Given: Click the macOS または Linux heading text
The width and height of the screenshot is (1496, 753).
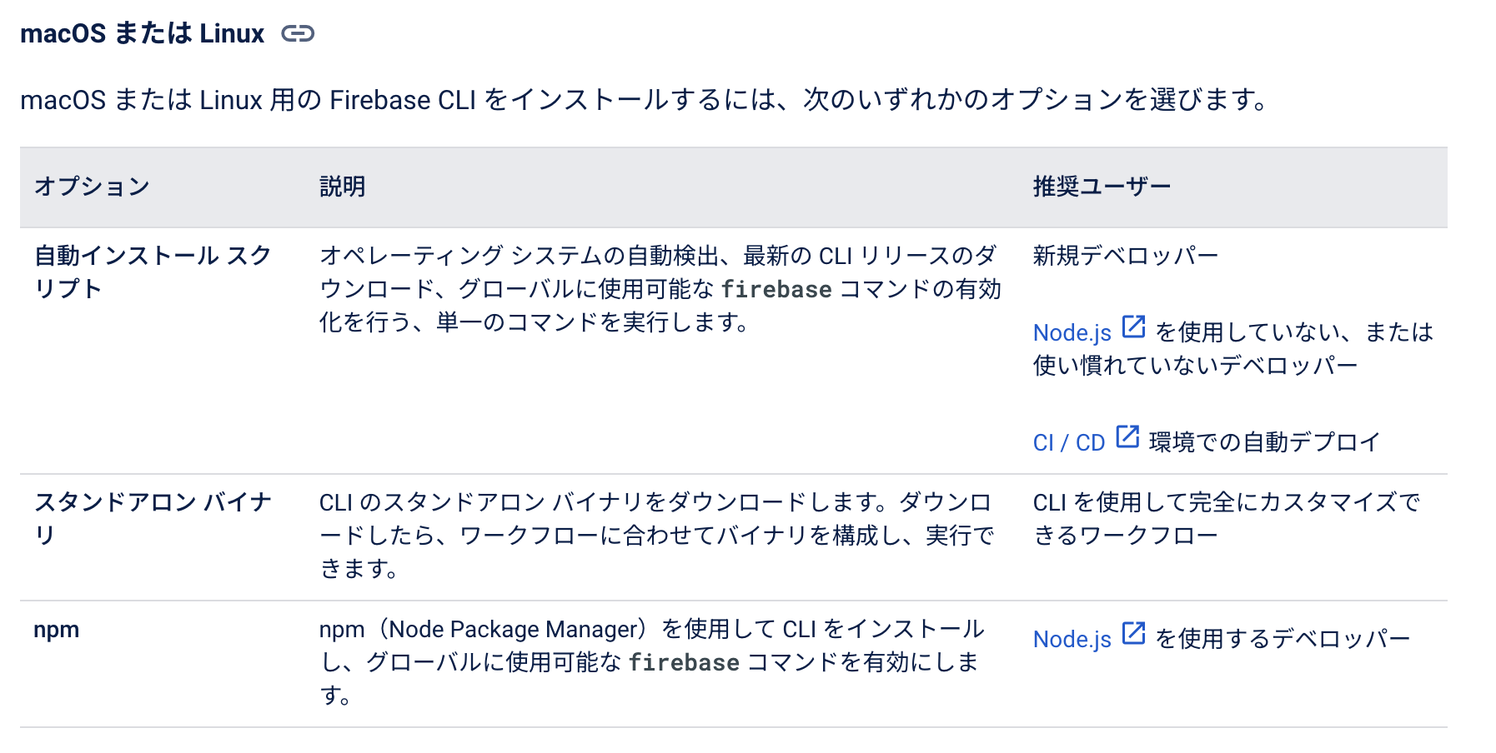Looking at the screenshot, I should click(x=142, y=33).
